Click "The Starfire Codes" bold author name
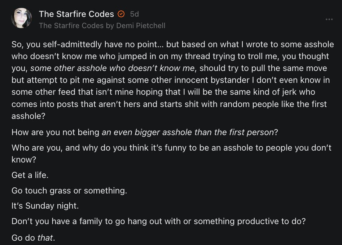Image resolution: width=342 pixels, height=245 pixels. pos(76,14)
